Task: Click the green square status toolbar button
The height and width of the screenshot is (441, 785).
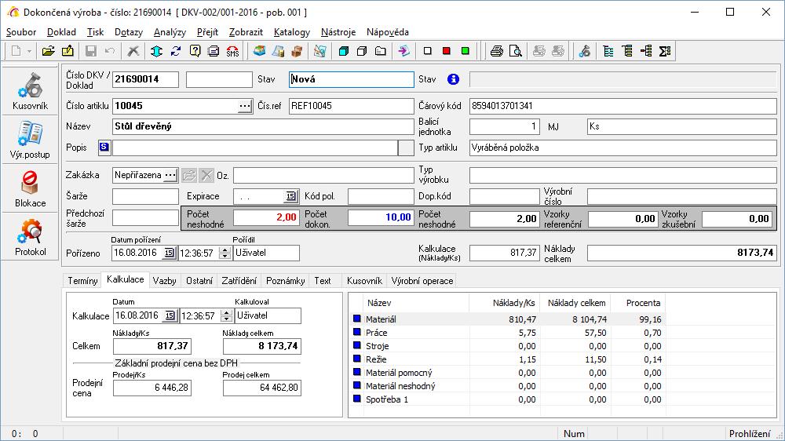Action: (x=465, y=51)
